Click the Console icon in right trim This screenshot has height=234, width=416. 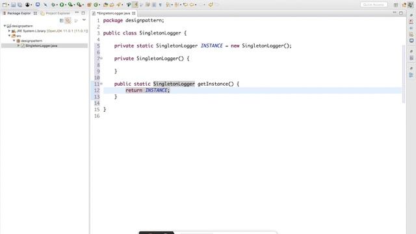click(x=411, y=40)
